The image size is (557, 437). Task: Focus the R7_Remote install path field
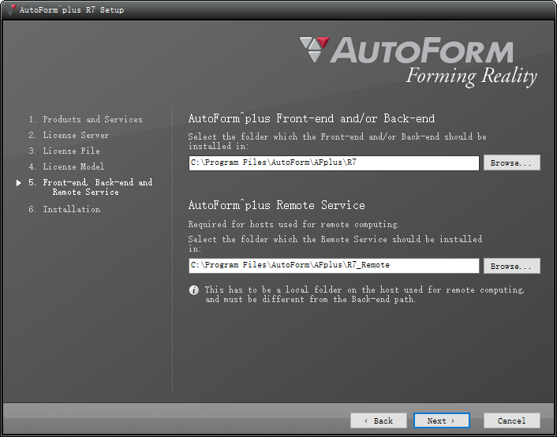334,266
